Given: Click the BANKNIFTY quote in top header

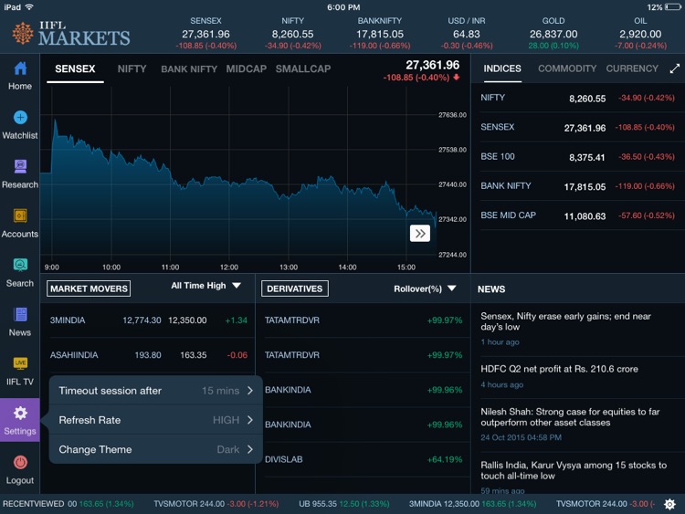Looking at the screenshot, I should (380, 33).
